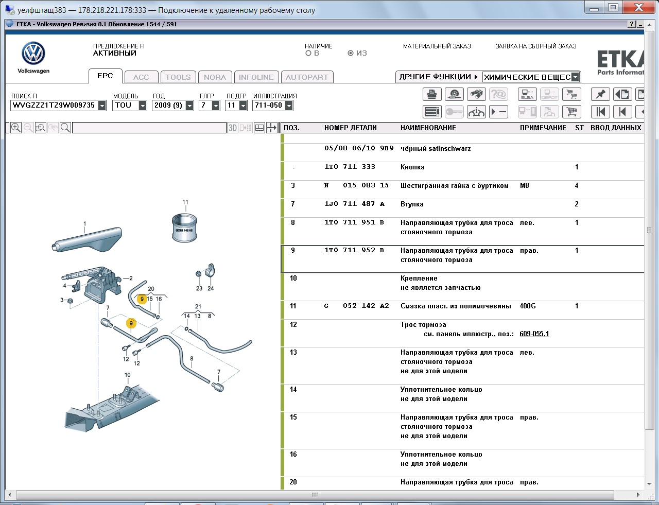This screenshot has width=659, height=505.
Task: Open the single shopping cart icon
Action: [x=571, y=112]
